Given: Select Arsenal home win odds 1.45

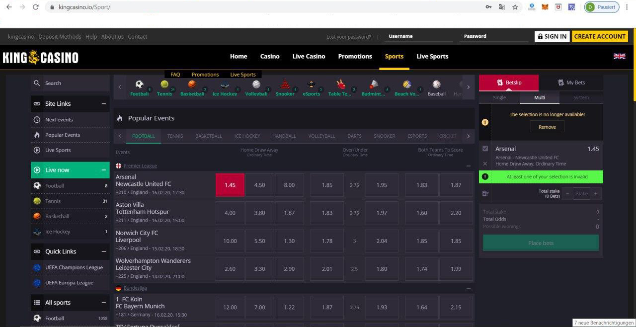Looking at the screenshot, I should [230, 185].
